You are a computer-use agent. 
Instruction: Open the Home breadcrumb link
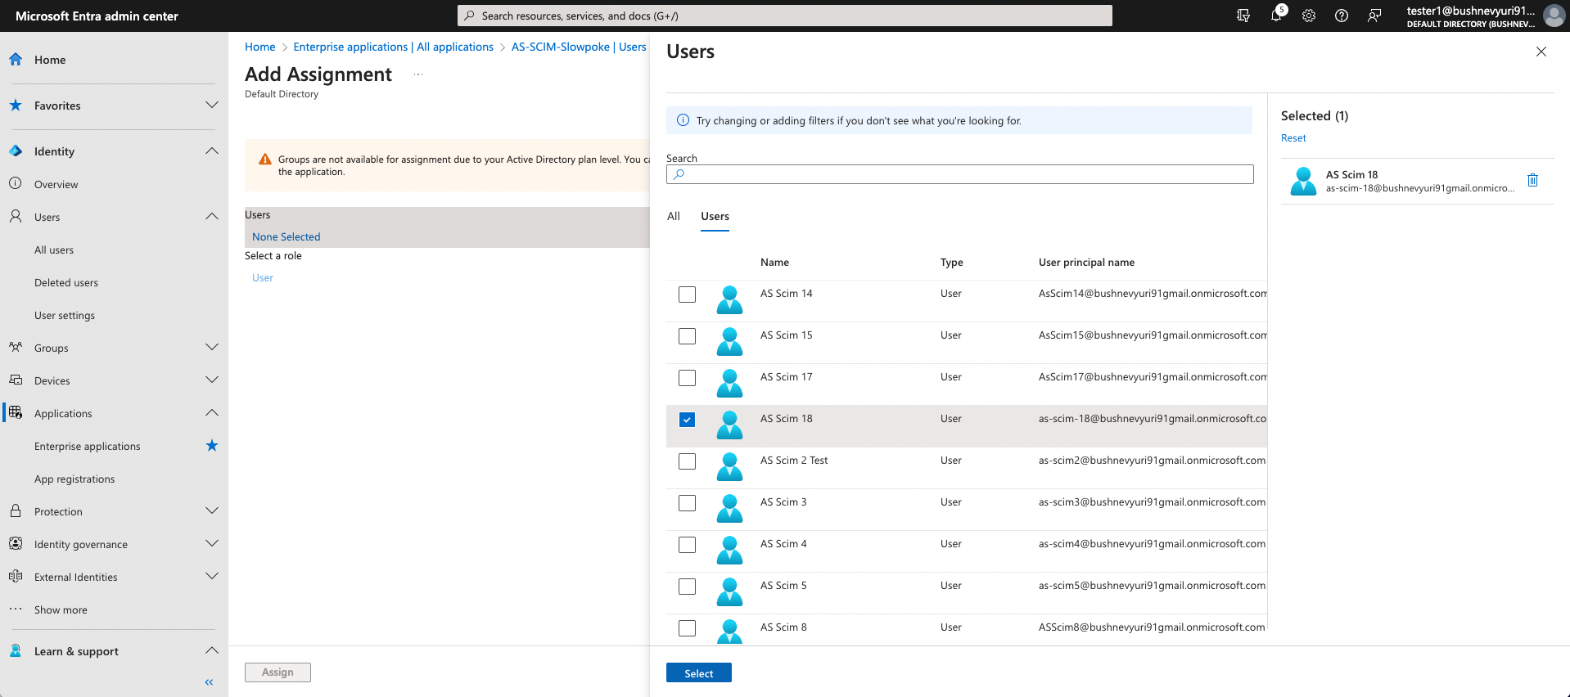260,47
